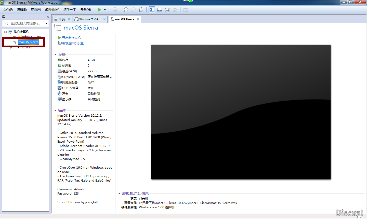Close the macOS Sierra tab

(x=138, y=19)
